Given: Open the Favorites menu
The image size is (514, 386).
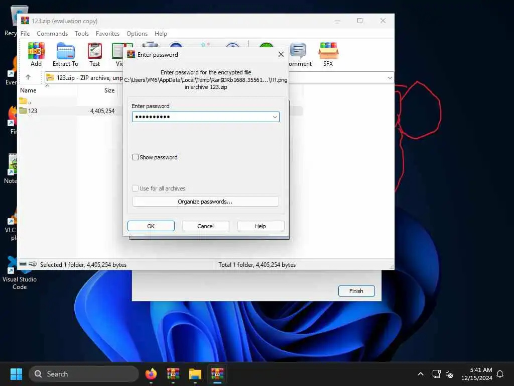Looking at the screenshot, I should pyautogui.click(x=107, y=34).
